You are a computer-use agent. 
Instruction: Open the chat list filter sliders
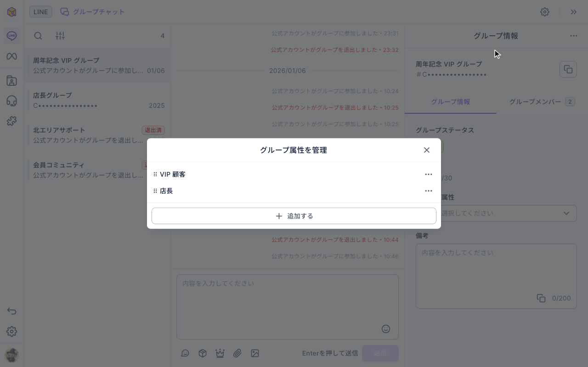click(x=60, y=36)
